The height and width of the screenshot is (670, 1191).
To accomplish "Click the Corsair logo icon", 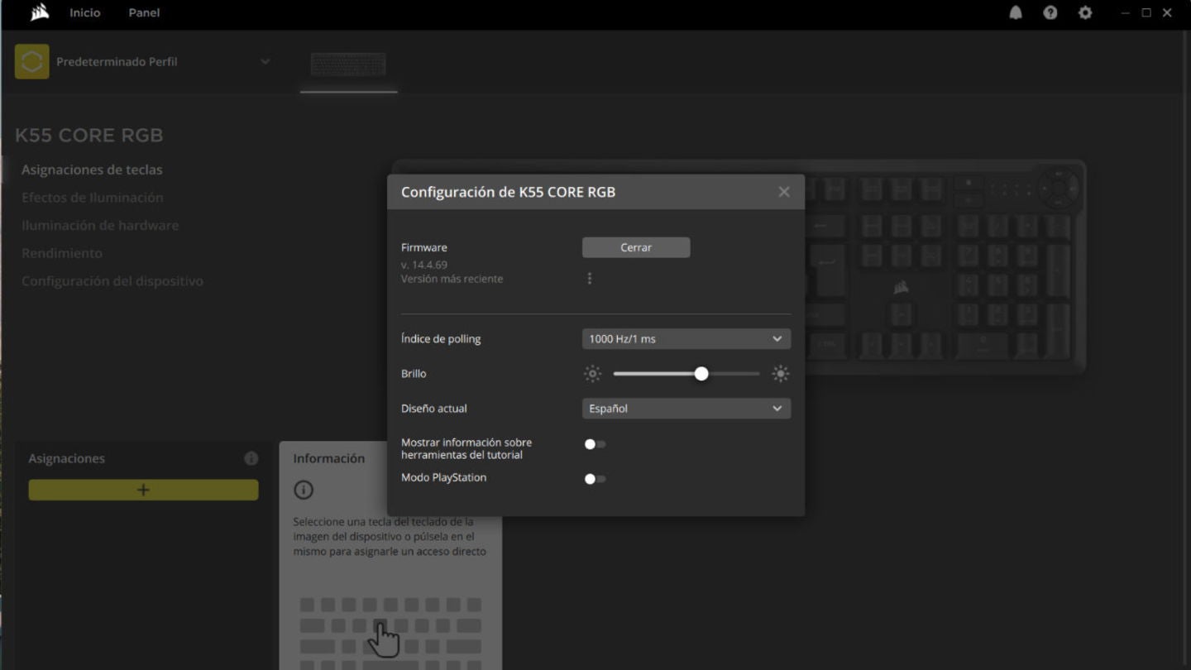I will (39, 12).
